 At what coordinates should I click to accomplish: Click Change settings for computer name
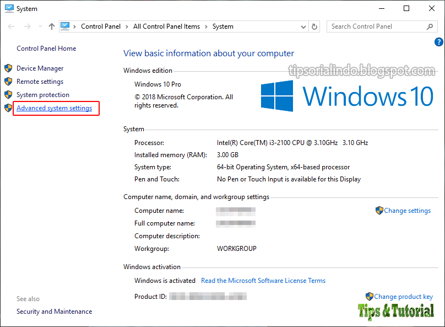tap(407, 211)
